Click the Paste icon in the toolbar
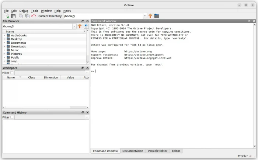 click(x=27, y=16)
